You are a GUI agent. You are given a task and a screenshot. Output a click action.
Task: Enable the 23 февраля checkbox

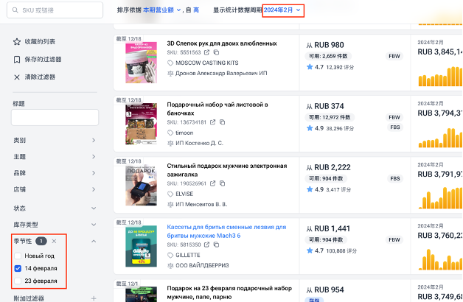click(x=18, y=281)
